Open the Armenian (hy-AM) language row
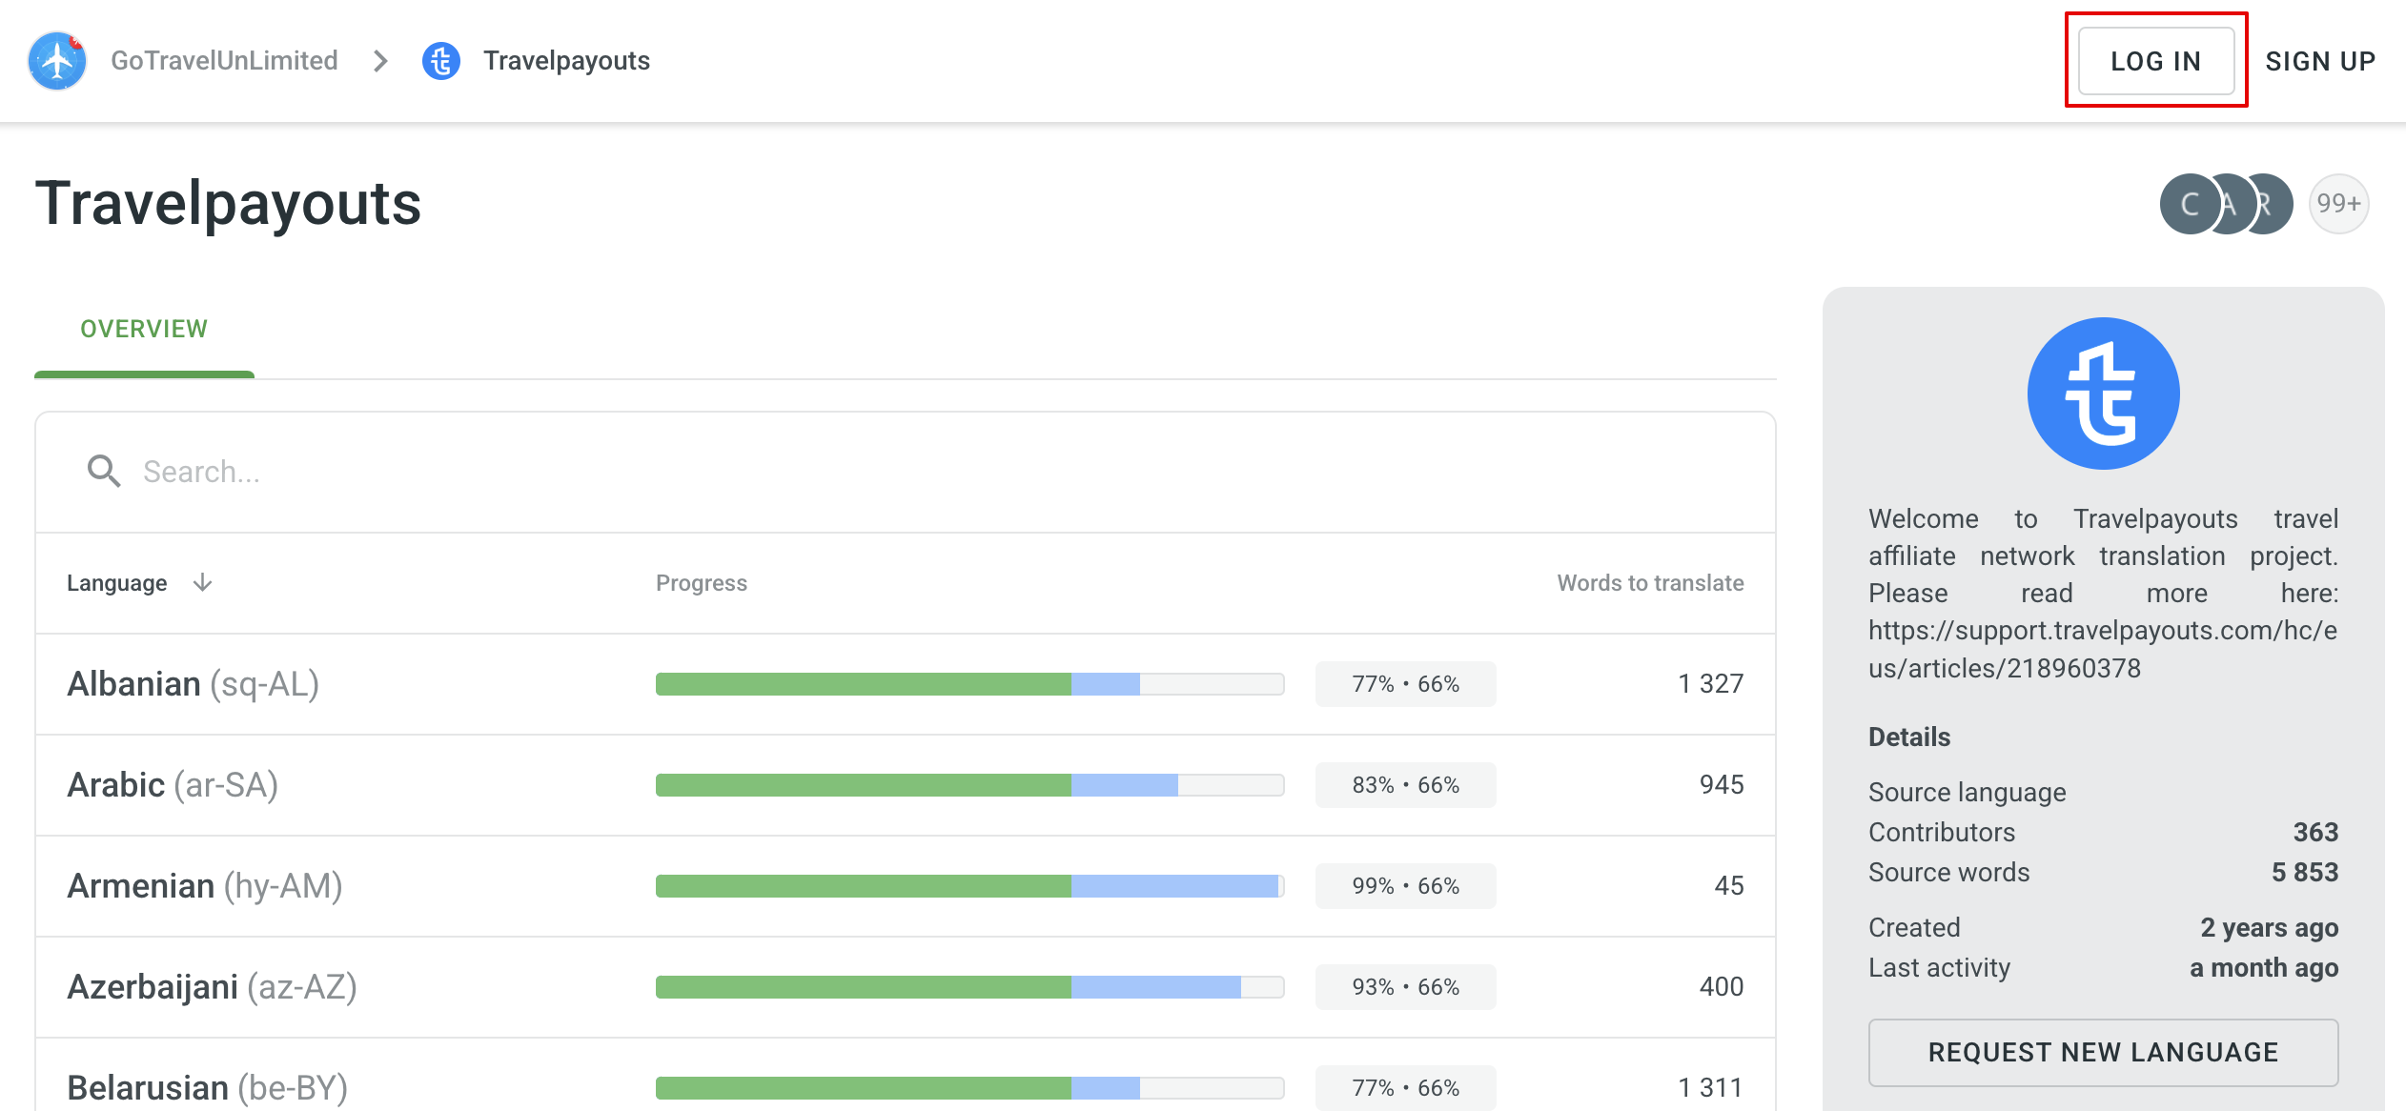The image size is (2406, 1111). [x=906, y=886]
